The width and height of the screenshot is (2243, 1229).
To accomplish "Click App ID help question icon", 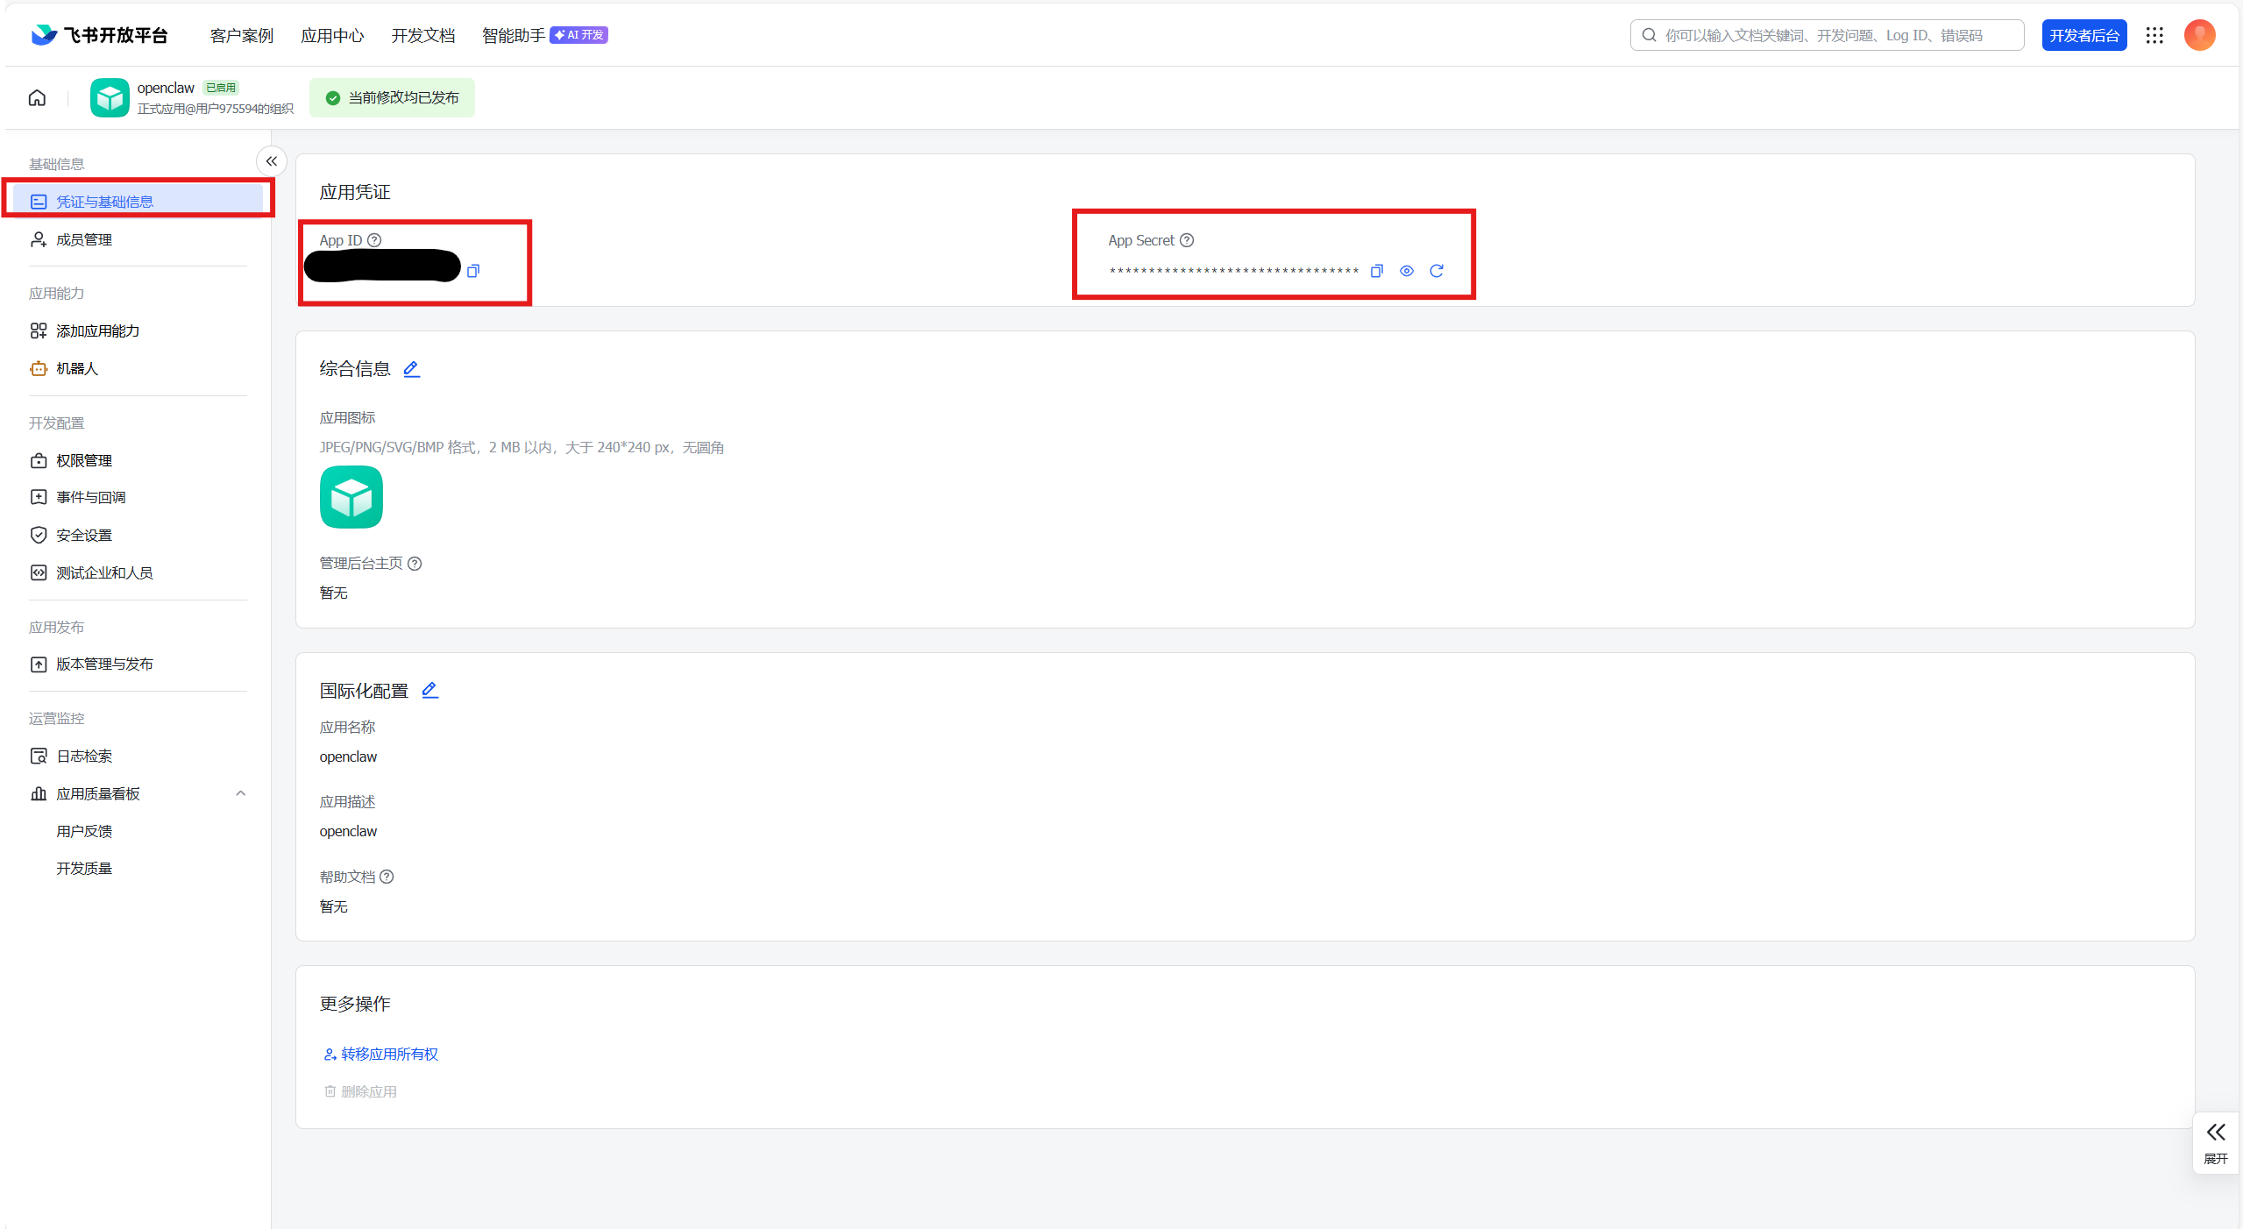I will click(374, 240).
